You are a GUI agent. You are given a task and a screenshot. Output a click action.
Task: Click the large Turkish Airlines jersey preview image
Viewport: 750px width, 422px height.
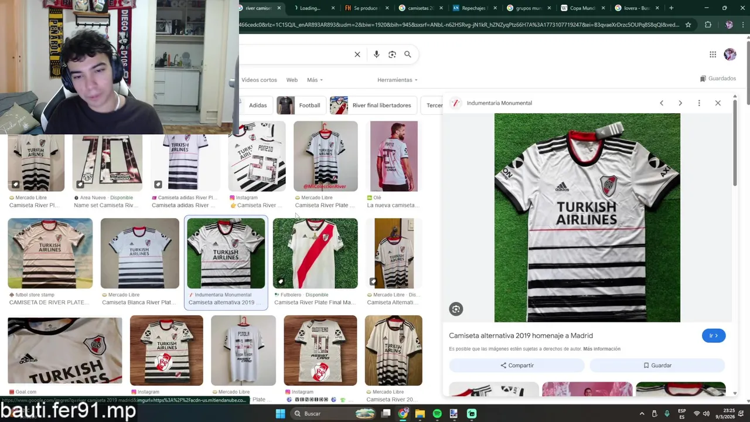click(x=587, y=217)
